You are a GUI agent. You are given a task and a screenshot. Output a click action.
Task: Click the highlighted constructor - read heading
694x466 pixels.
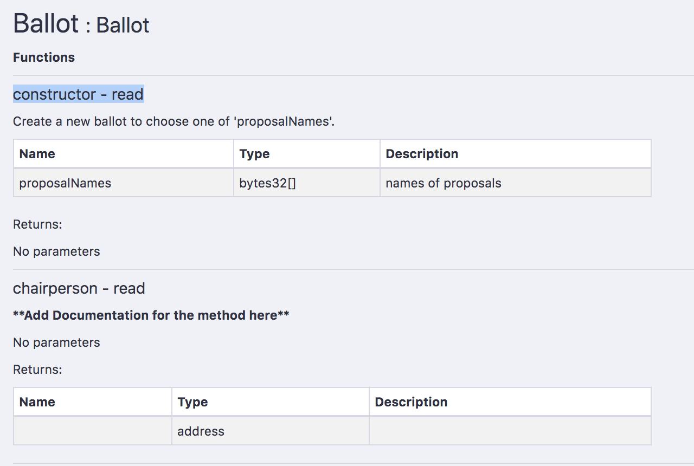[x=78, y=94]
